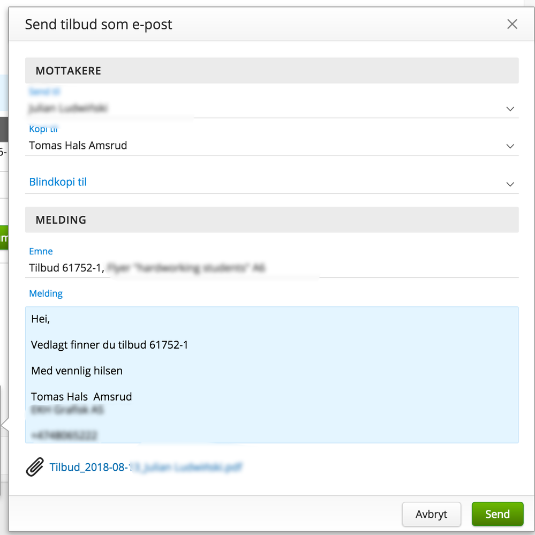Expand the Send til recipient dropdown
Viewport: 535px width, 535px height.
510,109
